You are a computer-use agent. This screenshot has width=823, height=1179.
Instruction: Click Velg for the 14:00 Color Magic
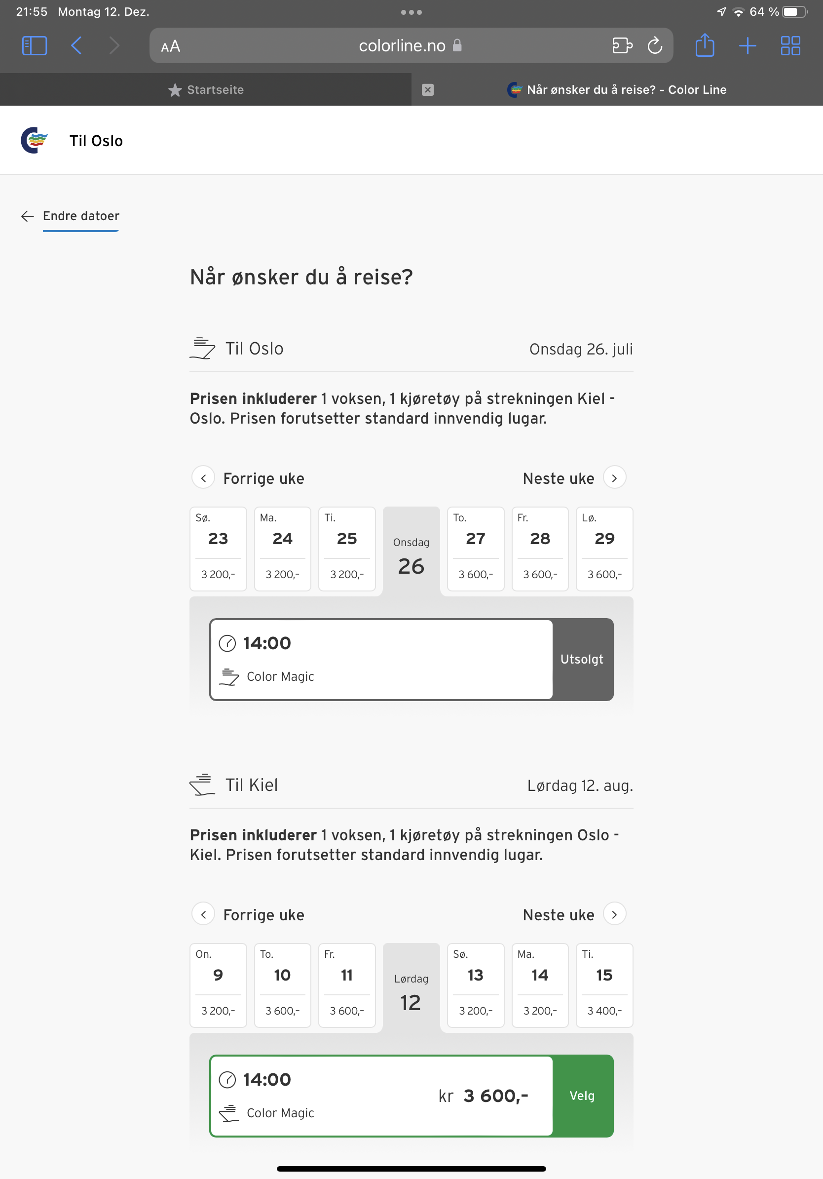click(582, 1095)
